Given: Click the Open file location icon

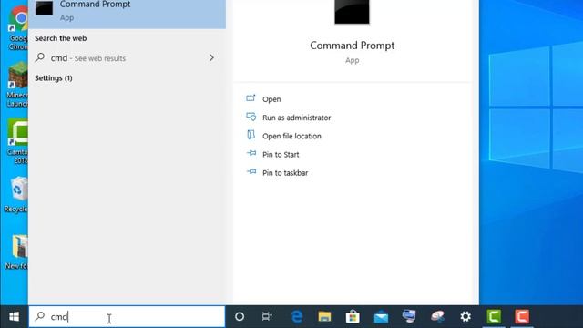Looking at the screenshot, I should (x=251, y=135).
